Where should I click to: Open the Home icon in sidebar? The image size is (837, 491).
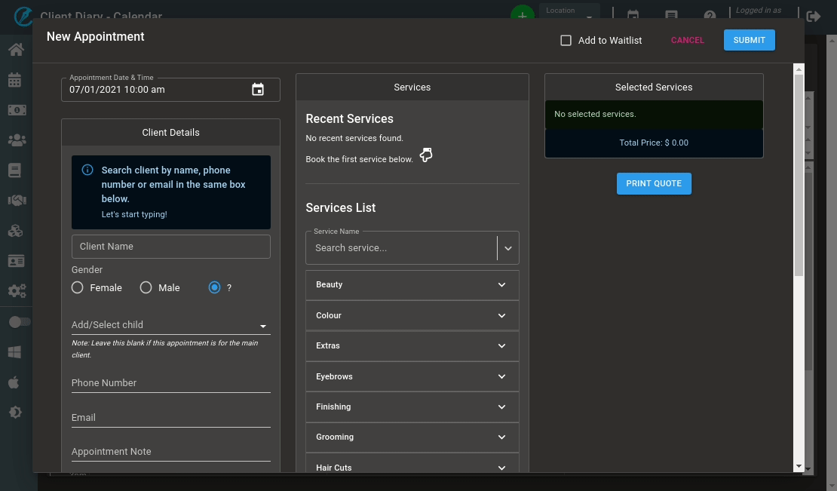point(16,50)
